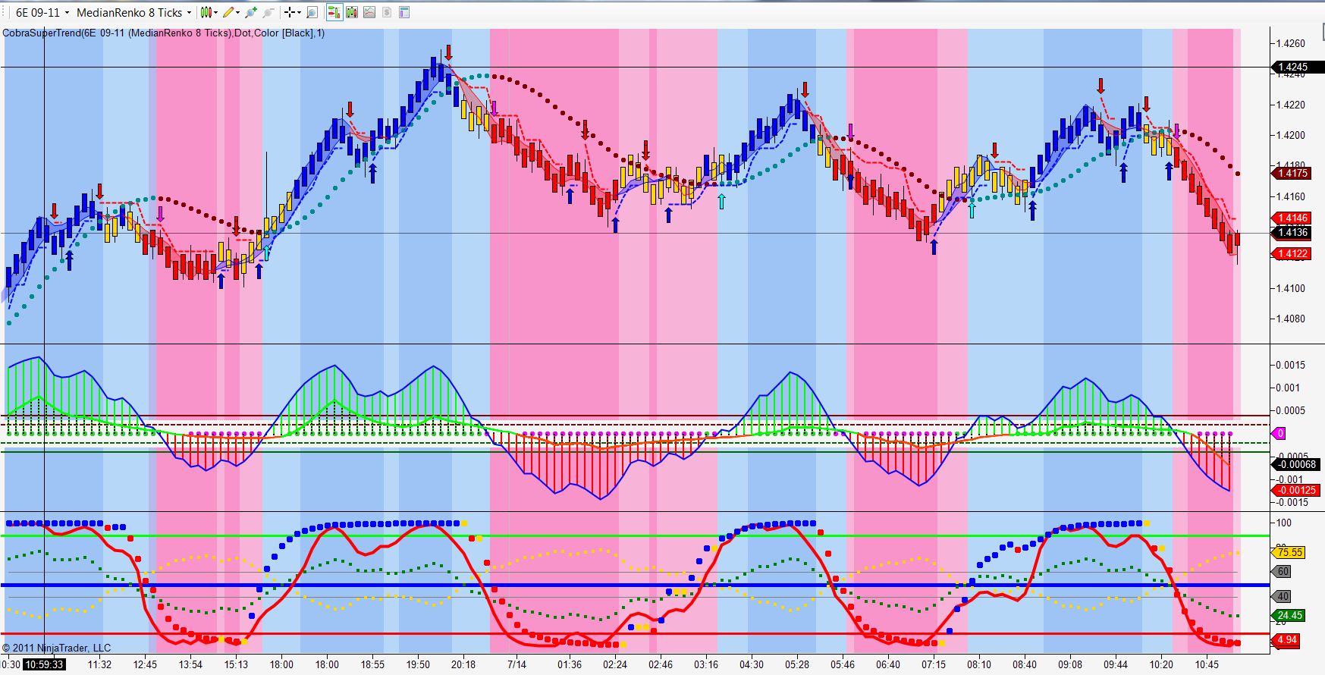
Task: Open the chart style candlestick tool
Action: 205,12
